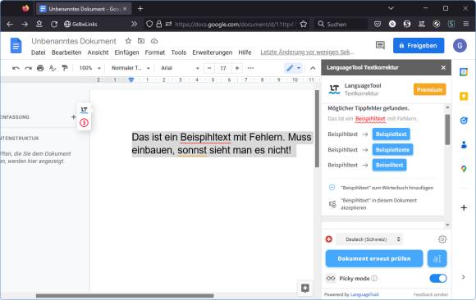Collapse the menus with the up chevron
The image size is (476, 300).
coord(313,68)
